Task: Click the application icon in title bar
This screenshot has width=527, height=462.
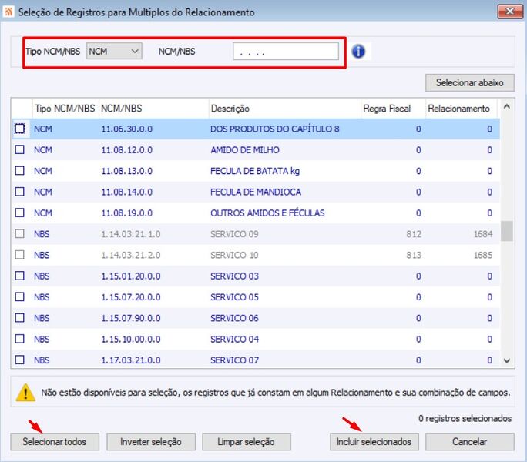Action: pyautogui.click(x=8, y=12)
